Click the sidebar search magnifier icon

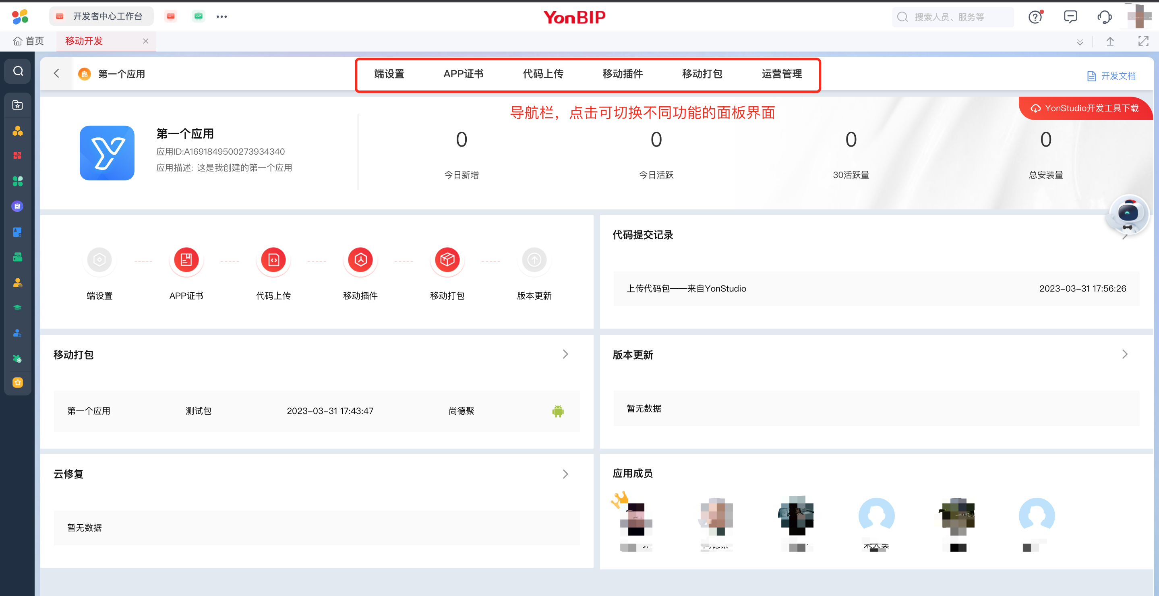click(x=18, y=71)
